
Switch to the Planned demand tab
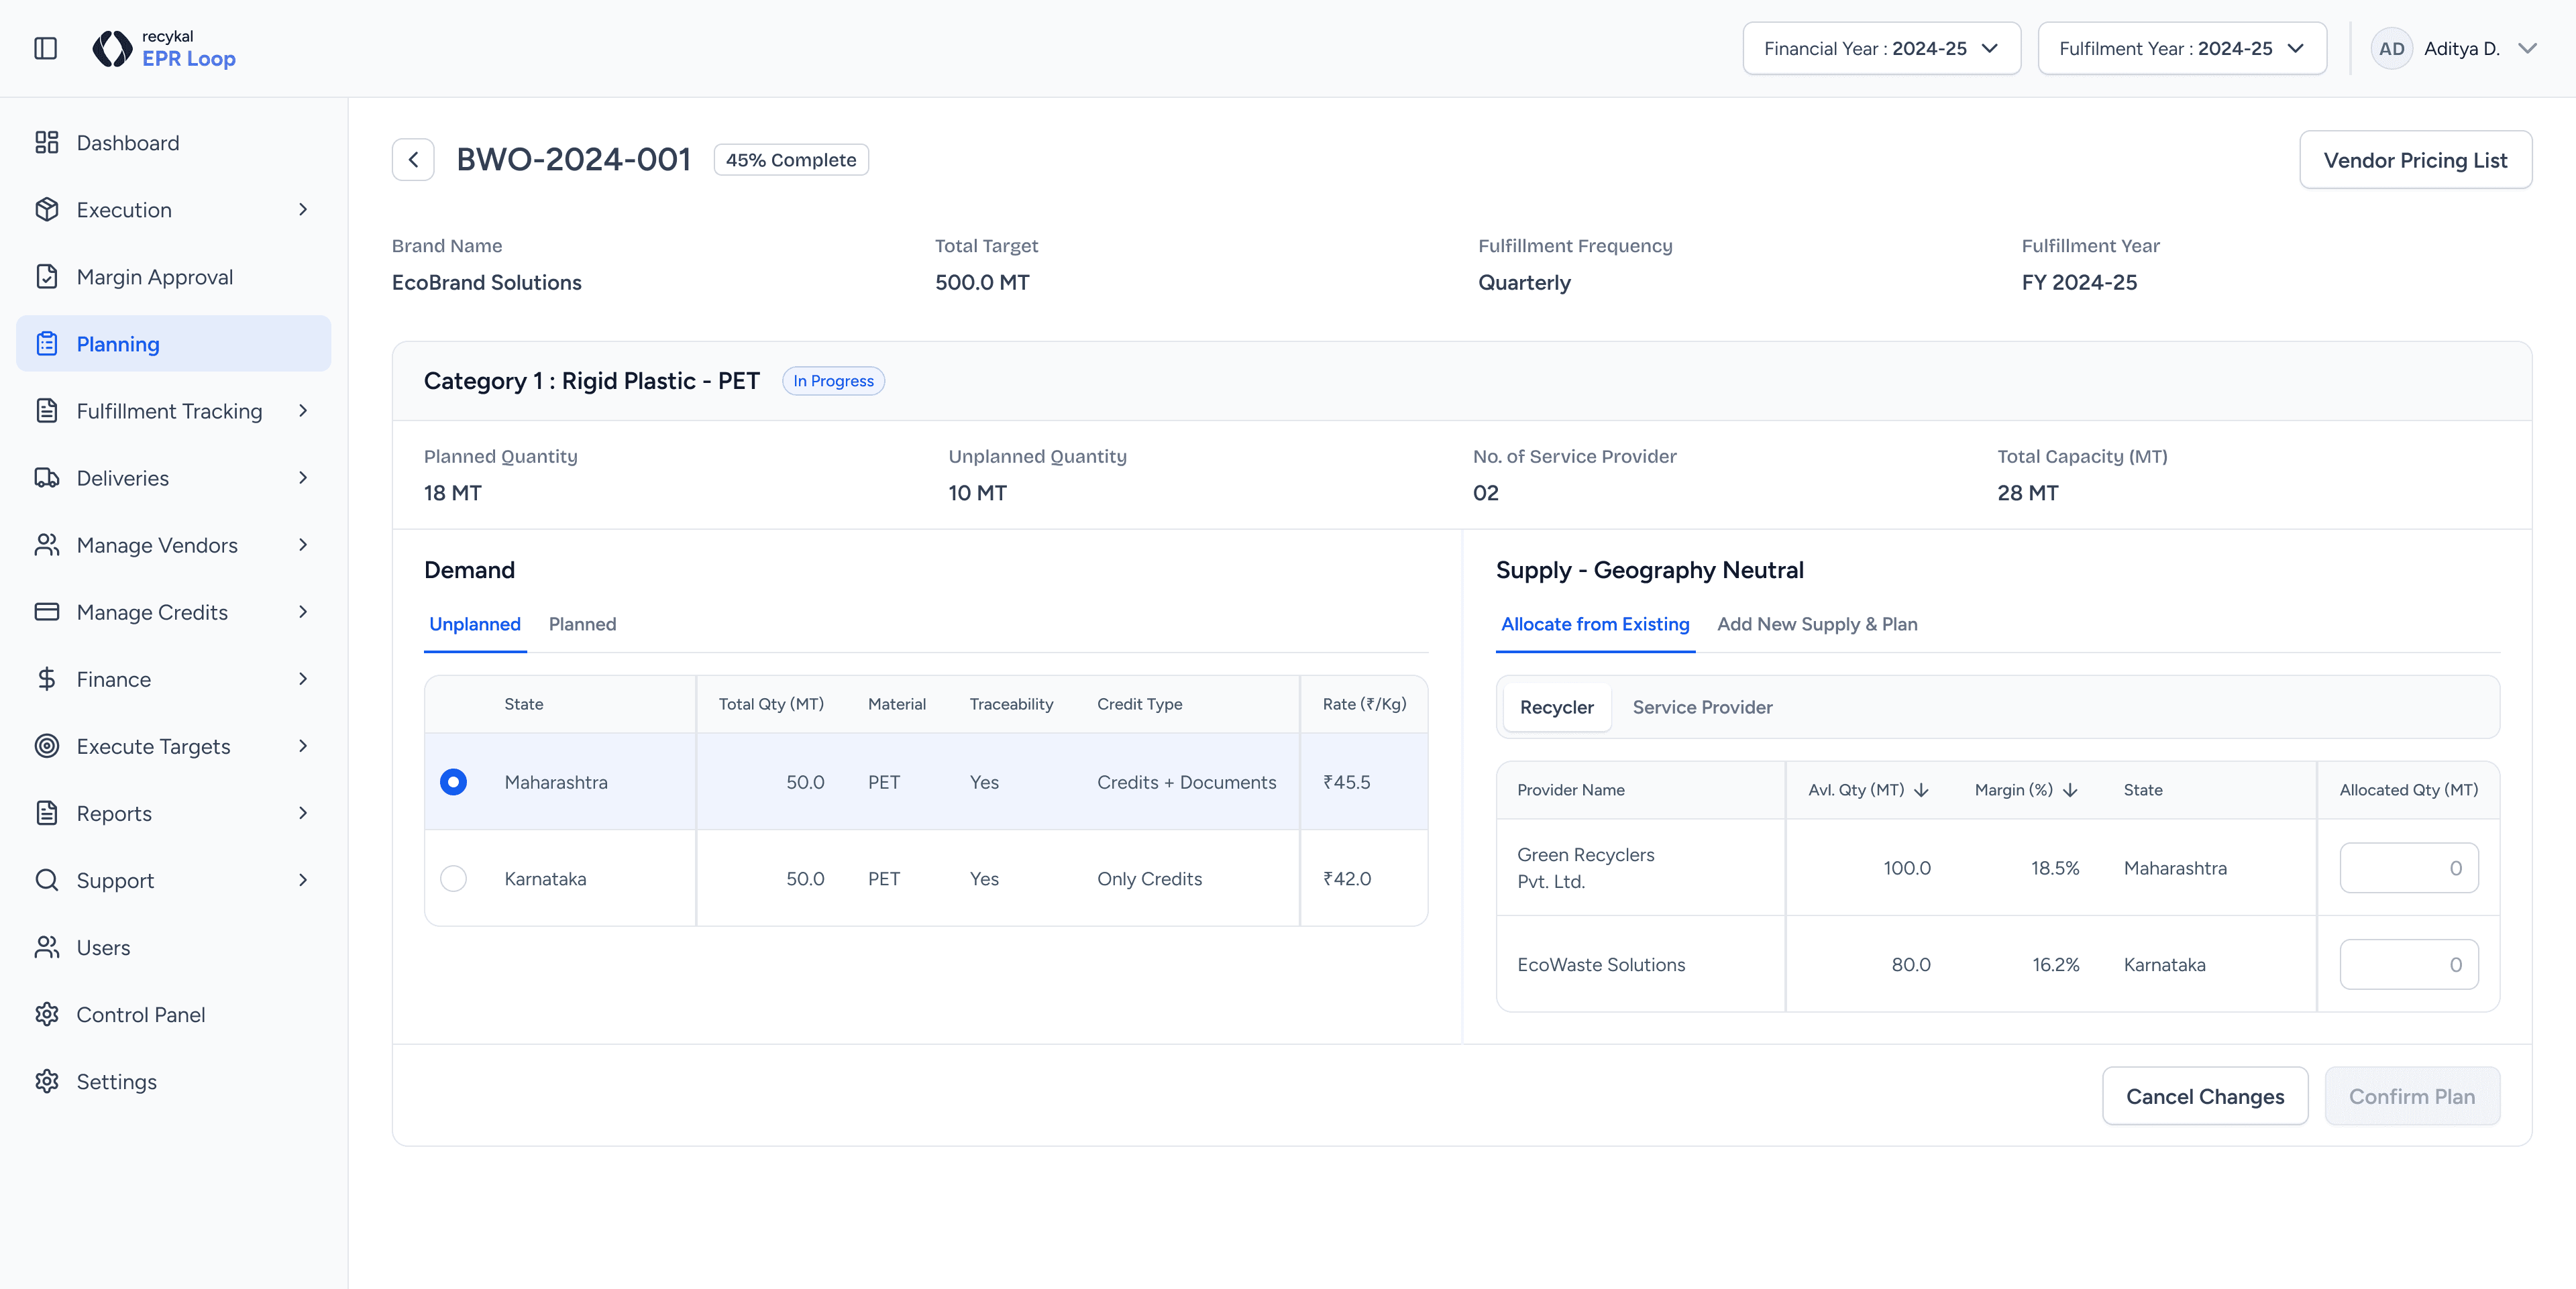(x=582, y=624)
